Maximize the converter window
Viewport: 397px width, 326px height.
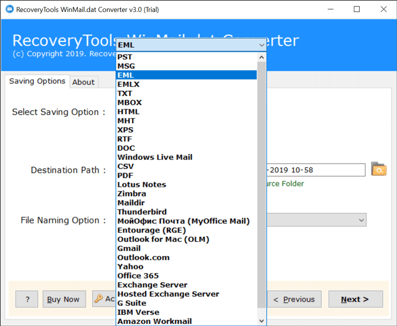coord(357,9)
